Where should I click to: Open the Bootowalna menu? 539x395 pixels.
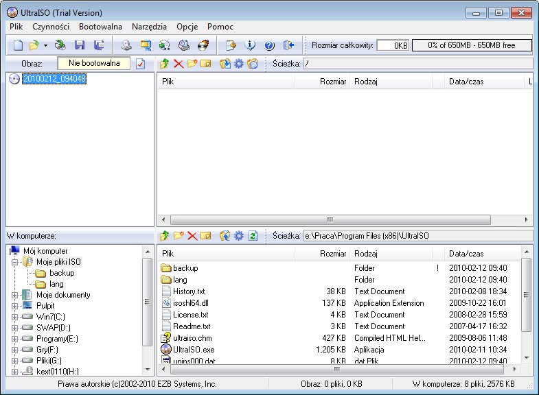point(100,27)
